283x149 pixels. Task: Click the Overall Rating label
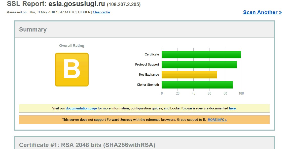coord(72,46)
